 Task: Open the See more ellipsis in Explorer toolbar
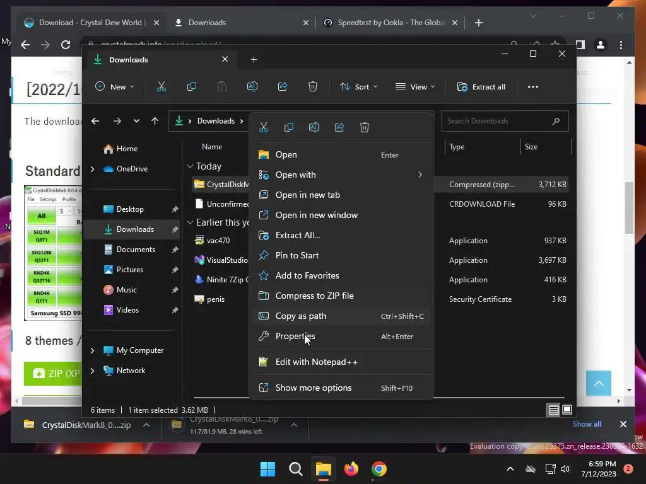coord(532,87)
